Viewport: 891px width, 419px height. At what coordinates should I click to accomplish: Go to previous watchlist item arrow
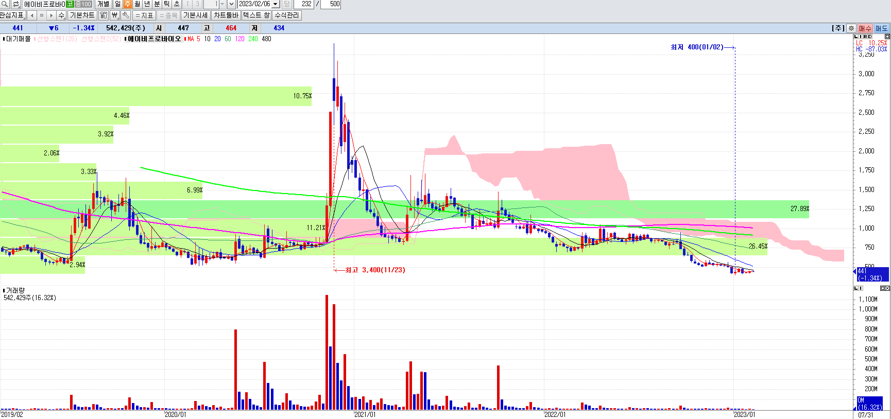32,15
